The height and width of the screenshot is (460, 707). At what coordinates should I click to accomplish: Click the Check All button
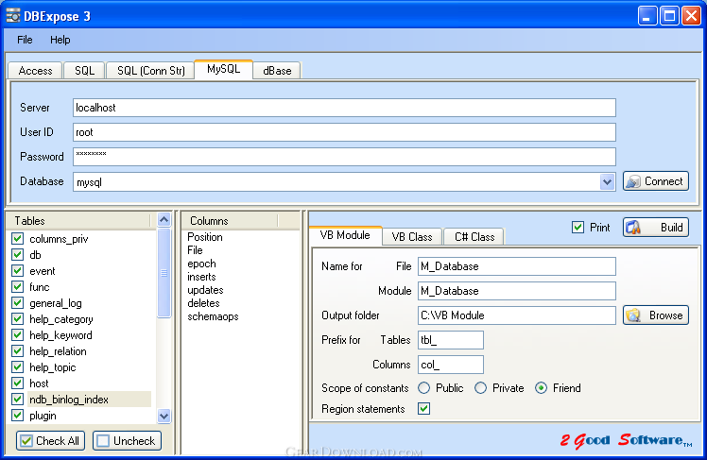(x=50, y=440)
